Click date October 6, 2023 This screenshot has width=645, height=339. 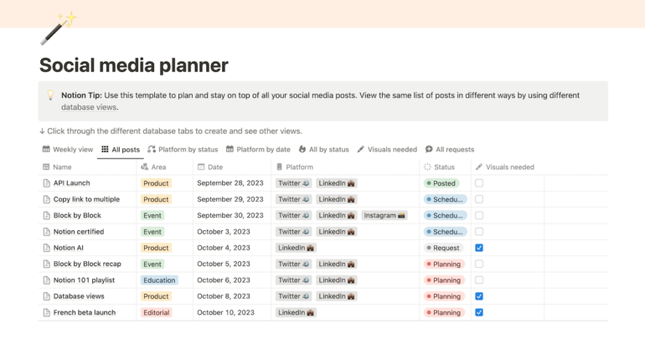(x=224, y=280)
